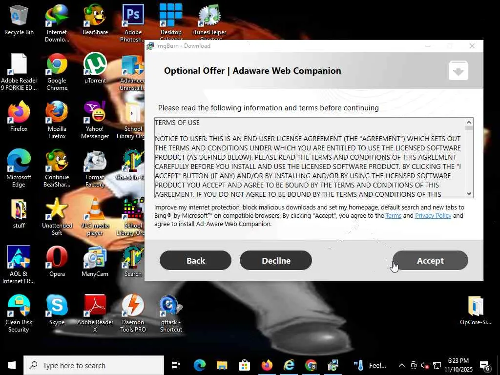
Task: Select the Skype desktop icon
Action: [57, 310]
